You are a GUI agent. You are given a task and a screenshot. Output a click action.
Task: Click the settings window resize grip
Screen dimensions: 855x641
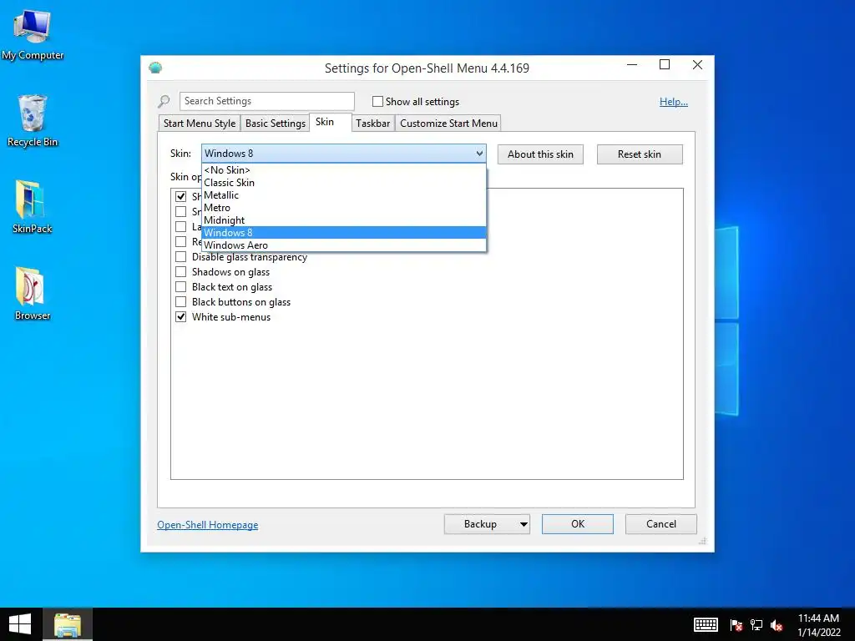point(703,541)
